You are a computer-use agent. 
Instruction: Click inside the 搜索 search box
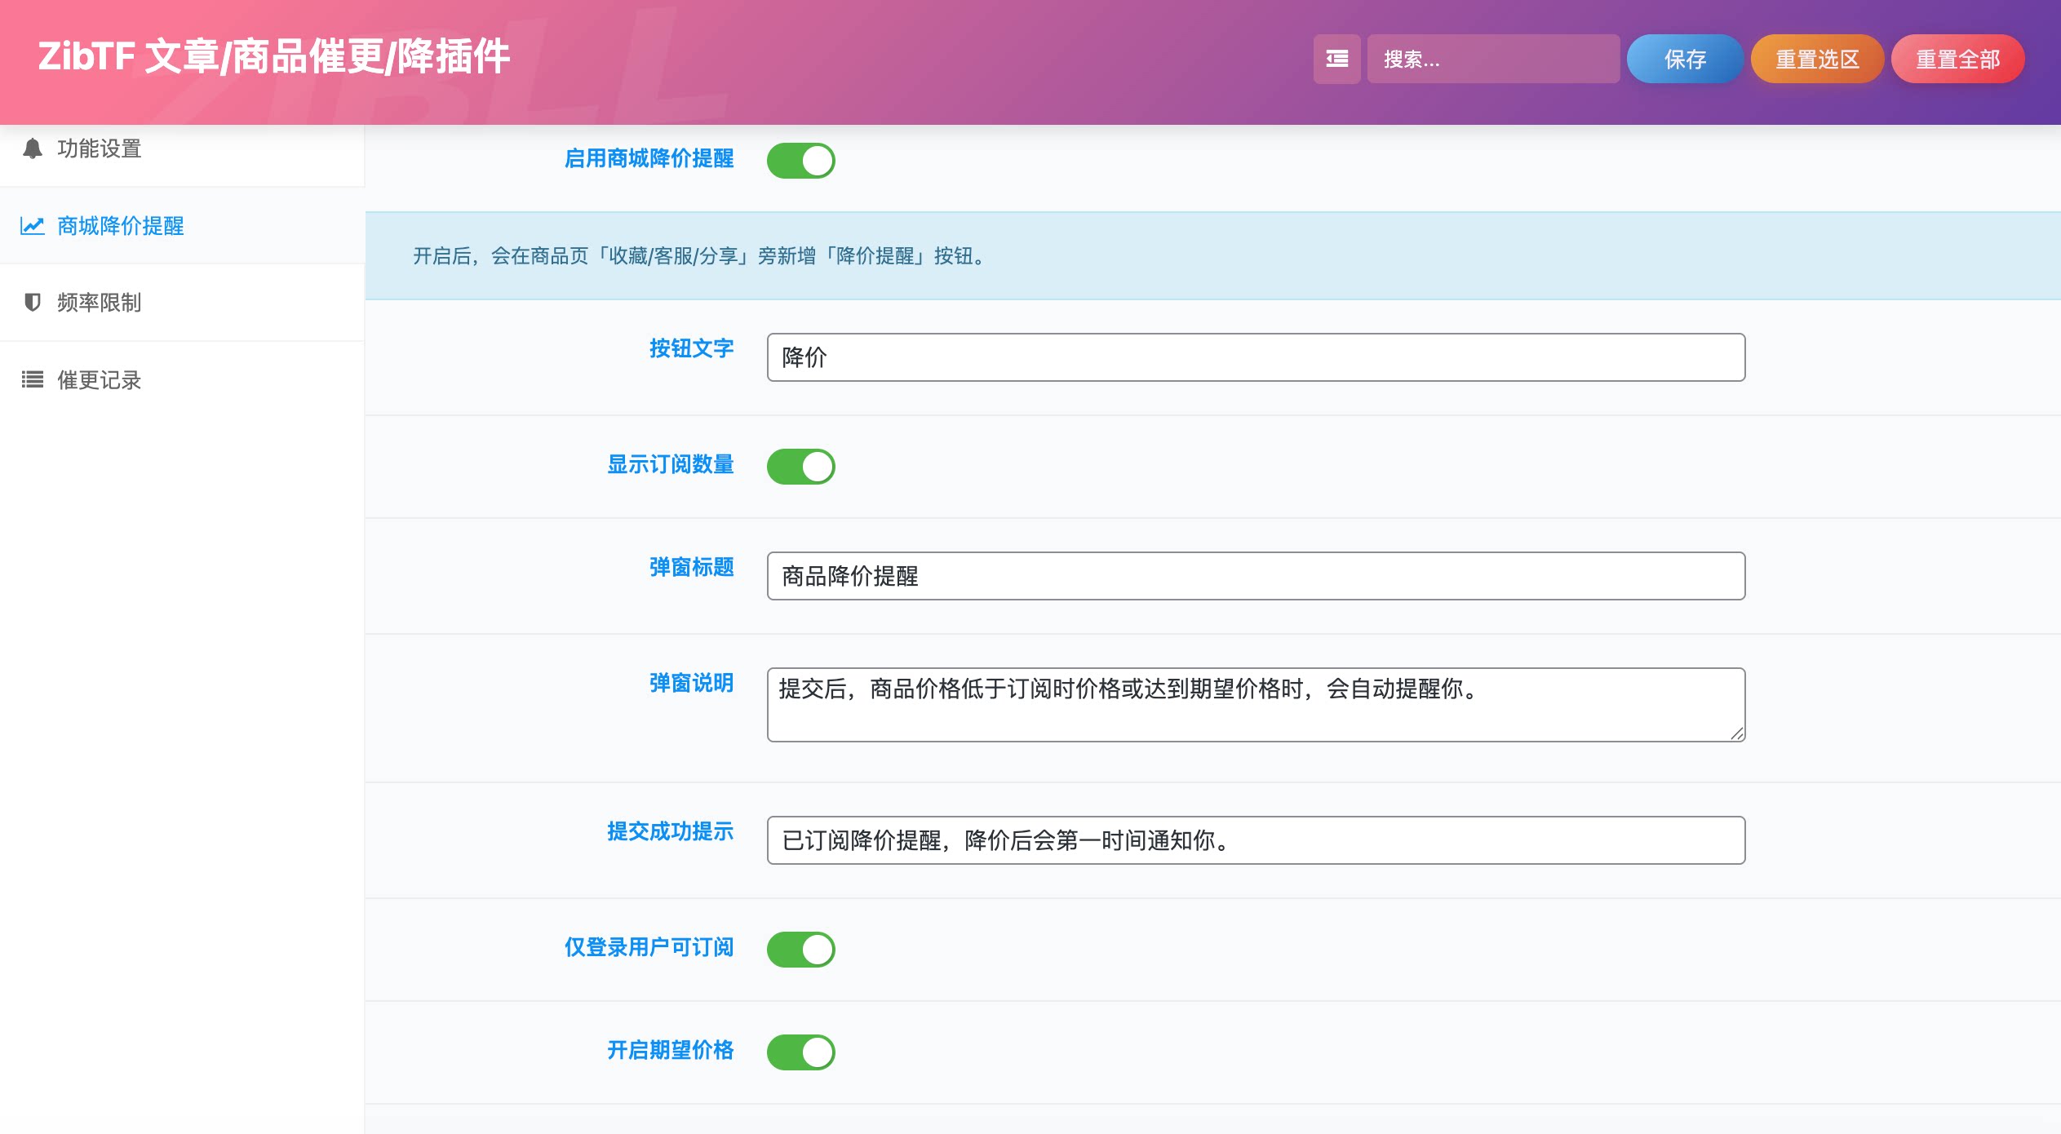tap(1495, 59)
